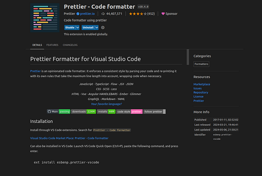The image size is (262, 176).
Task: Click the More Info heading
Action: (x=201, y=112)
